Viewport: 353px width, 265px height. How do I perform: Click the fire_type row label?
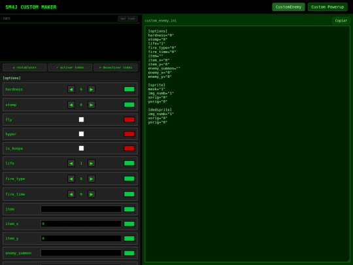15,179
